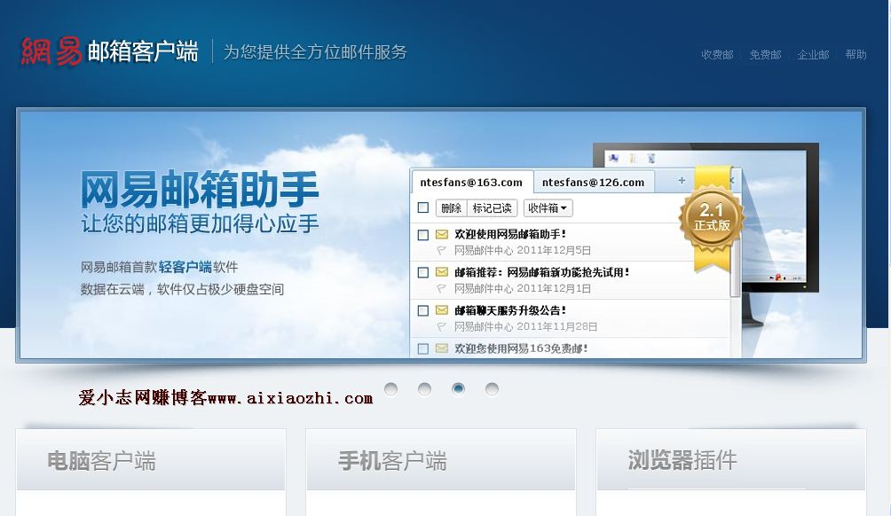
Task: Tick the select-all checkbox beside 删除
Action: pyautogui.click(x=423, y=208)
